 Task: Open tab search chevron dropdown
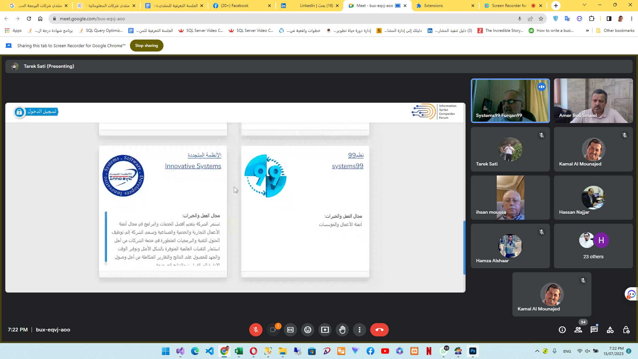pos(585,5)
